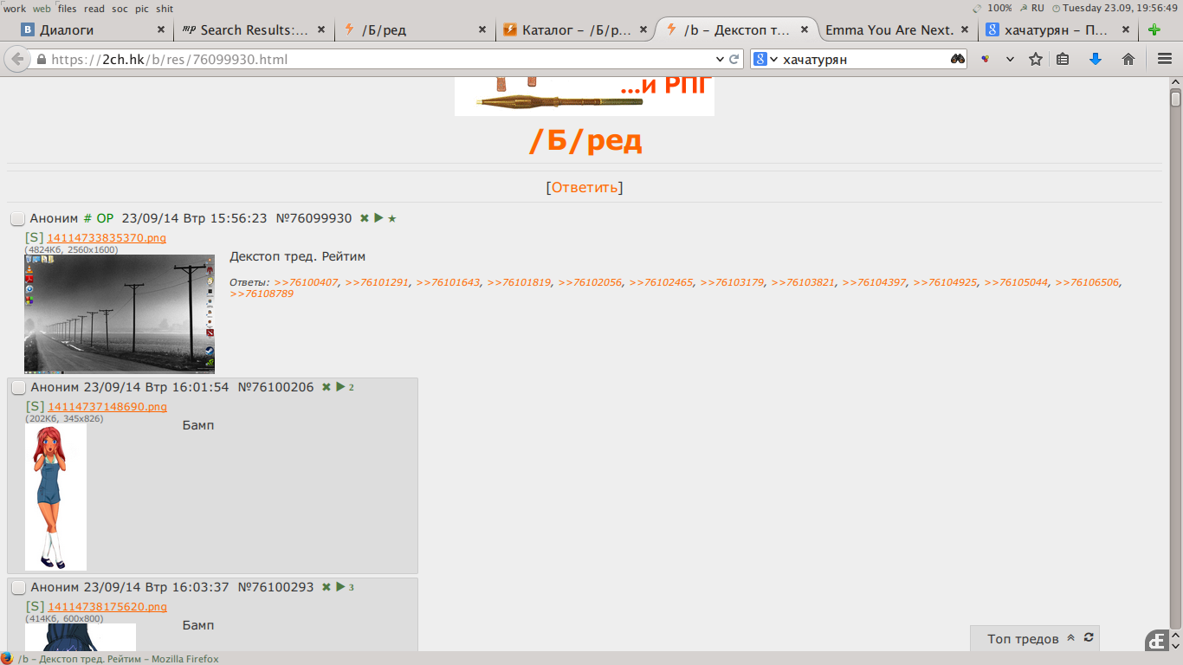Screen dimensions: 1183x665
Task: Open the search engine selector dropdown
Action: [x=773, y=59]
